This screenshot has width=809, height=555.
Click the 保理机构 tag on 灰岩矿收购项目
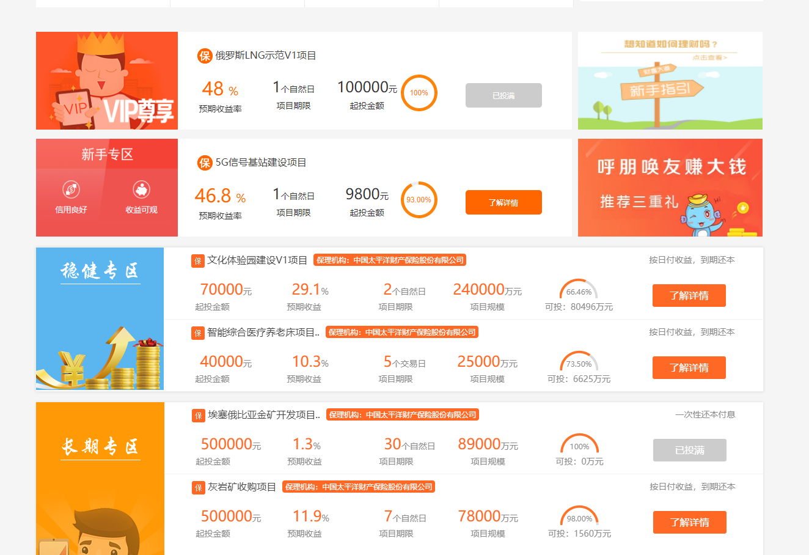click(x=359, y=487)
